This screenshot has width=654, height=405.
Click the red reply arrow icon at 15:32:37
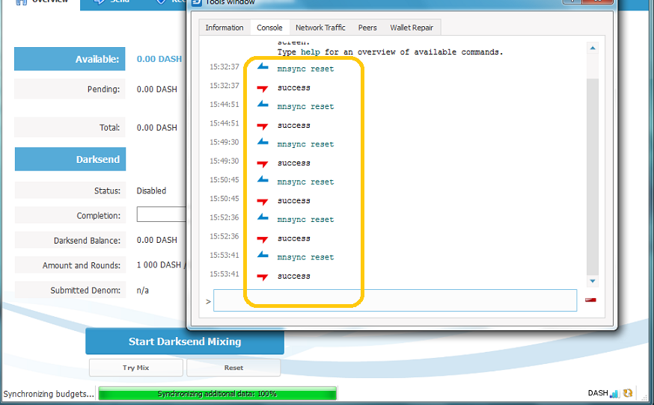click(263, 88)
